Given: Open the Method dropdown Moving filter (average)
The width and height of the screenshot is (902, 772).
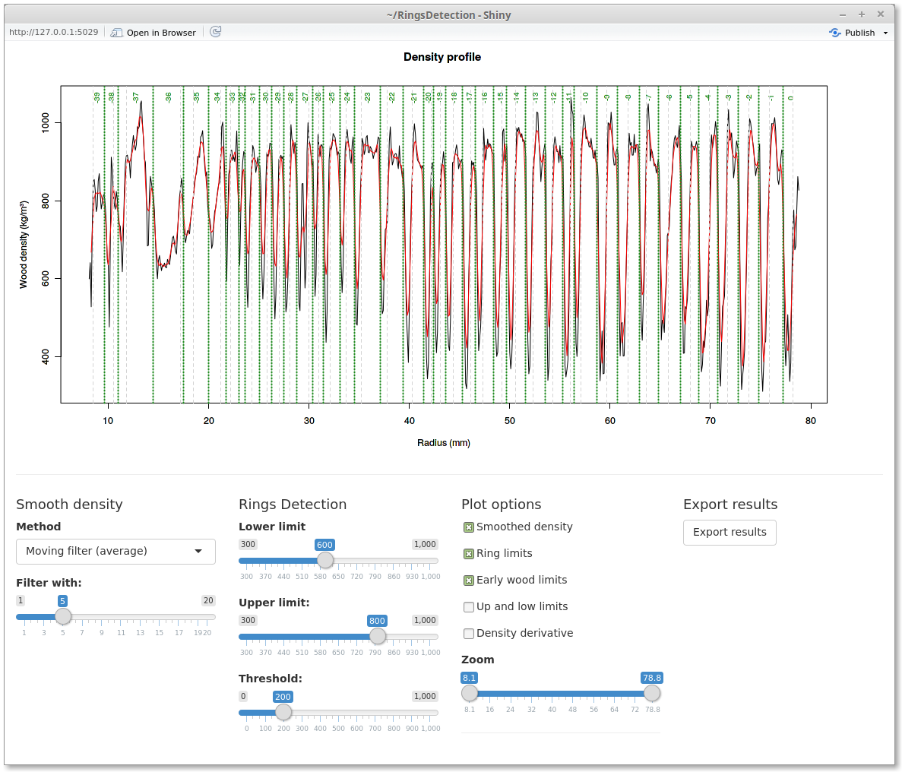Looking at the screenshot, I should (x=116, y=551).
